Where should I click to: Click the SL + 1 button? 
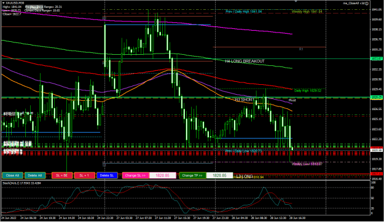[85, 175]
